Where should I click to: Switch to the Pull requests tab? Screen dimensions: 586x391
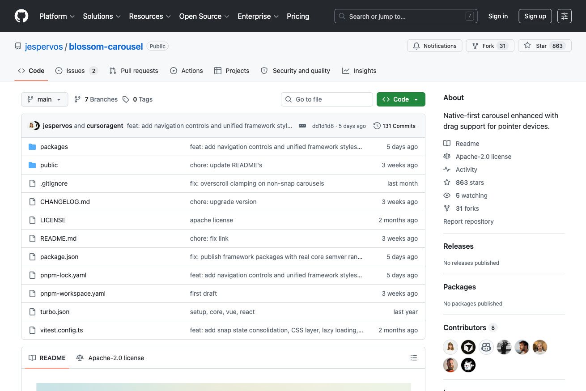pos(134,71)
